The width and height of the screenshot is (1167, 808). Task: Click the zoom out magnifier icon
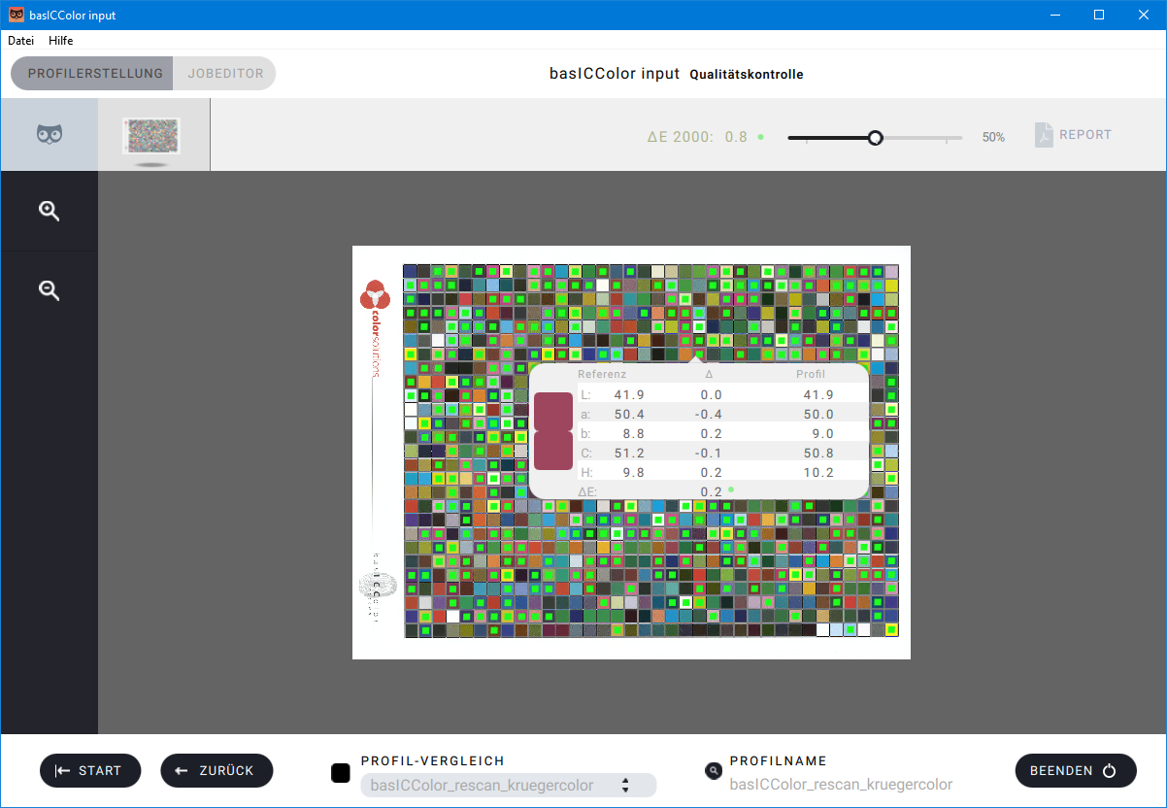pyautogui.click(x=50, y=289)
